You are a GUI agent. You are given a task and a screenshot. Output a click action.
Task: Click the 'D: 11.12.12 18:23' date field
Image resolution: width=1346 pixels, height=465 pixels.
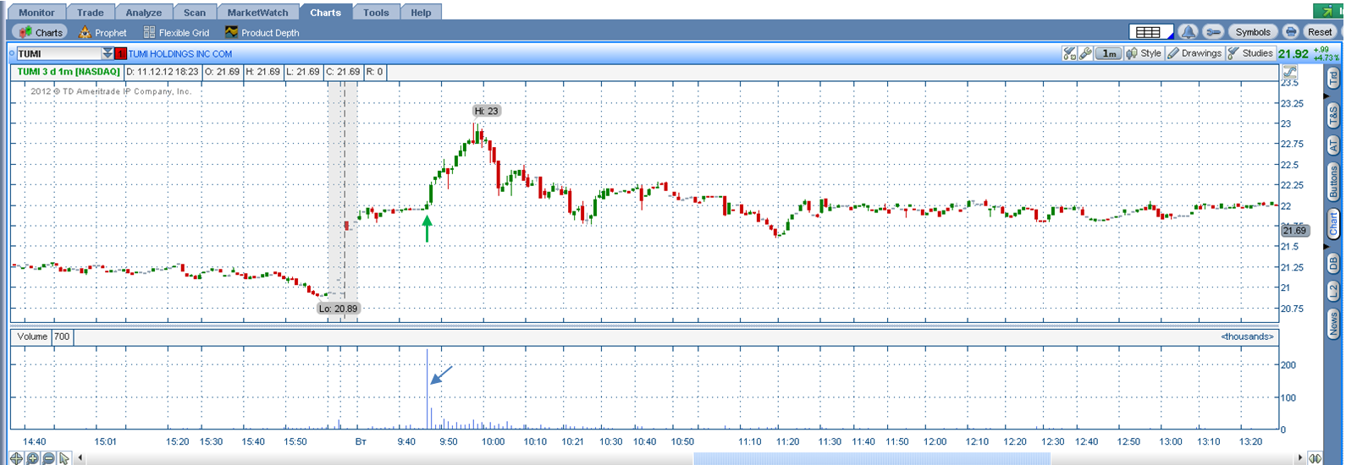pyautogui.click(x=163, y=72)
